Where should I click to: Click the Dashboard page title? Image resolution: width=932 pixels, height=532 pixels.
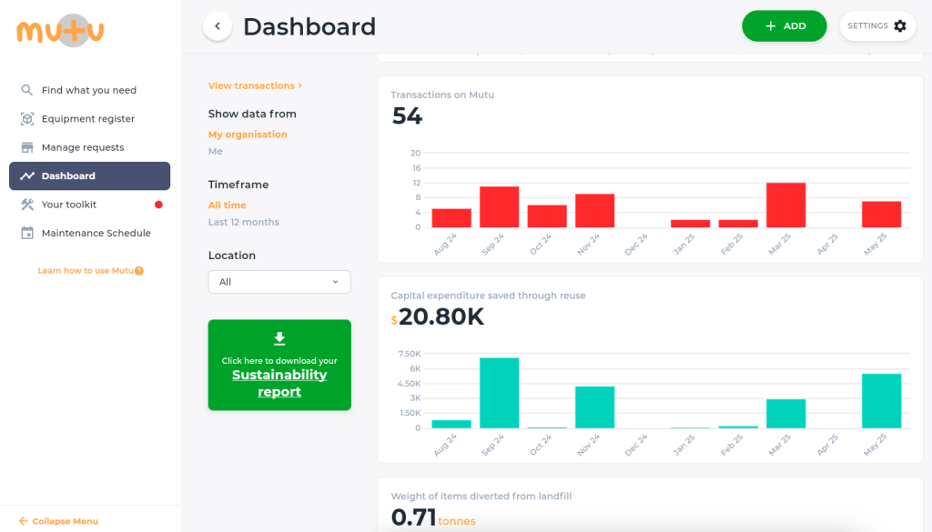point(309,26)
